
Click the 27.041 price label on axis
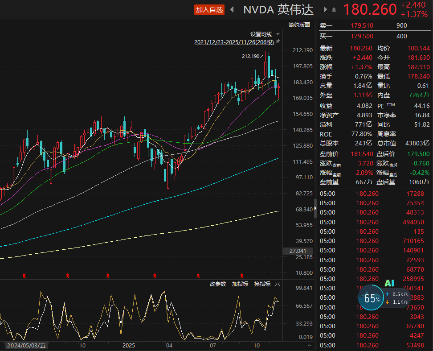pyautogui.click(x=297, y=251)
